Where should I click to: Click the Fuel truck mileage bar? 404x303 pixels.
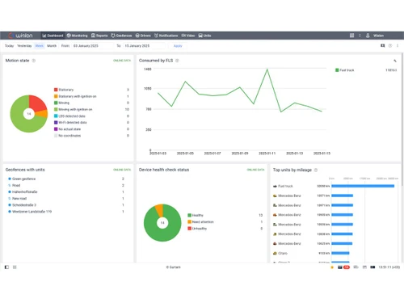[x=363, y=186]
